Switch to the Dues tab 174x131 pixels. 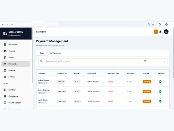point(42,53)
